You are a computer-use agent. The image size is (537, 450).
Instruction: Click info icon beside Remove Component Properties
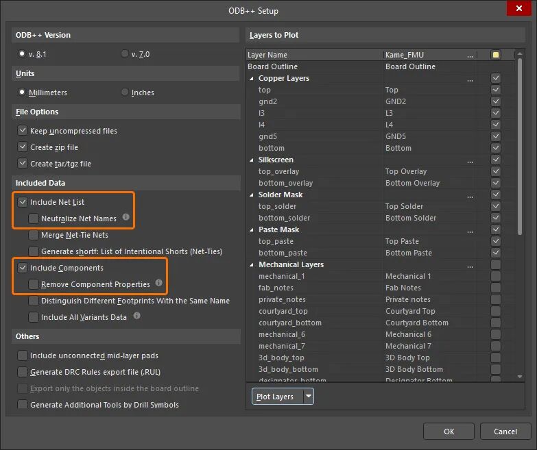tap(158, 282)
